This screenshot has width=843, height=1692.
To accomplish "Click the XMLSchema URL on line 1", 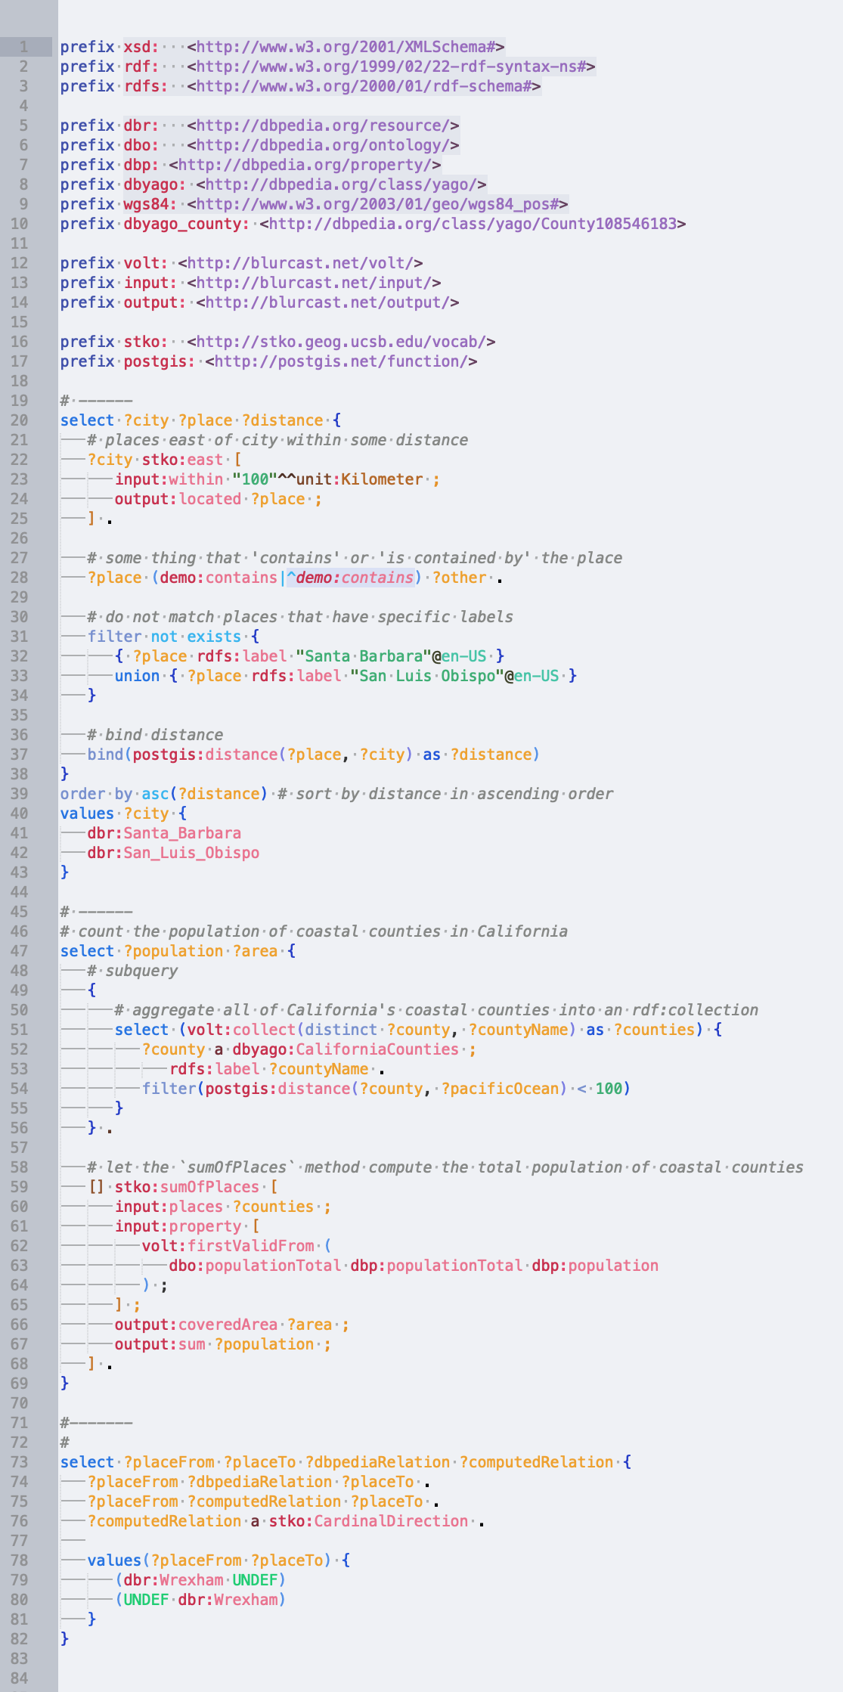I will pos(346,47).
